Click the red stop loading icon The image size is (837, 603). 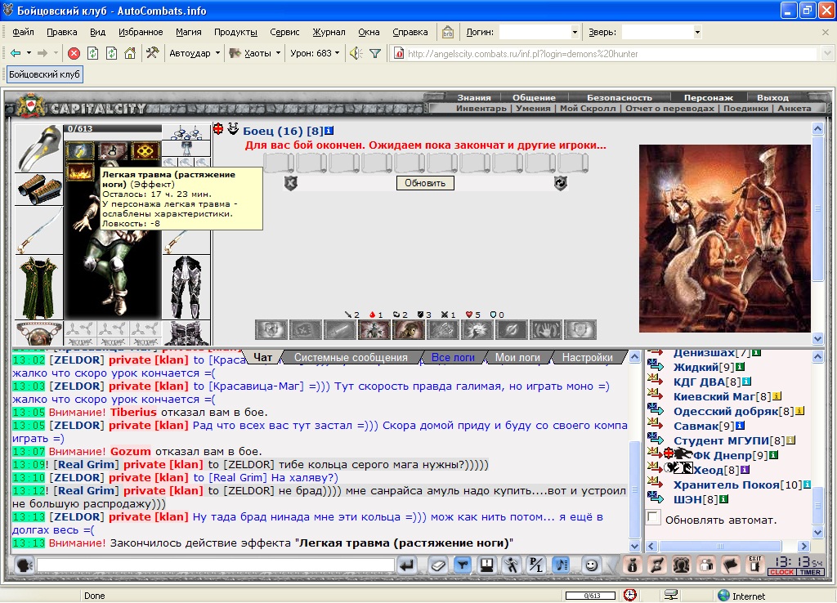coord(74,53)
